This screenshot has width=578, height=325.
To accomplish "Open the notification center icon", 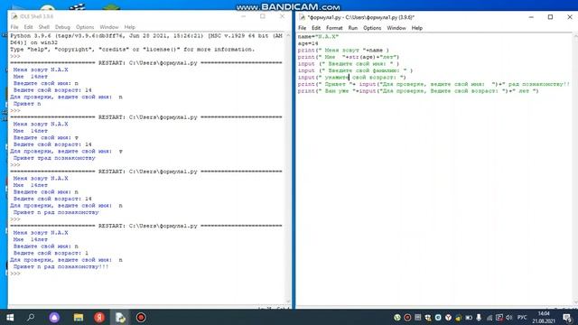I will 567,317.
